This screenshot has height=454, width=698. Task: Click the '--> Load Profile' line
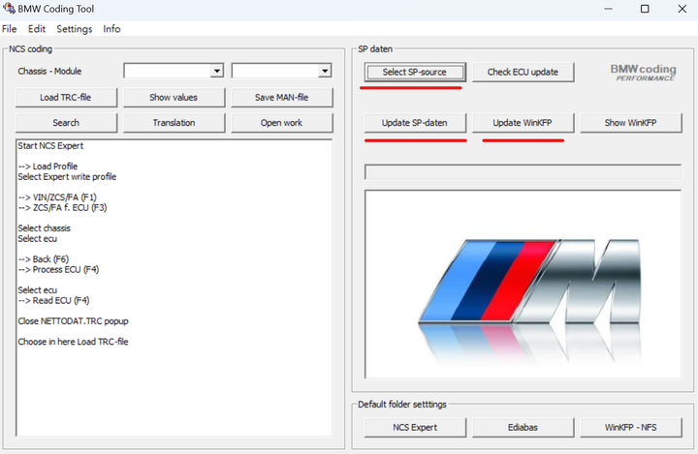click(x=48, y=166)
